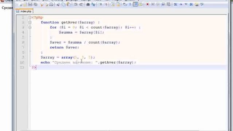Click the macro Playback icon
Image resolution: width=233 pixels, height=131 pixels.
[158, 4]
